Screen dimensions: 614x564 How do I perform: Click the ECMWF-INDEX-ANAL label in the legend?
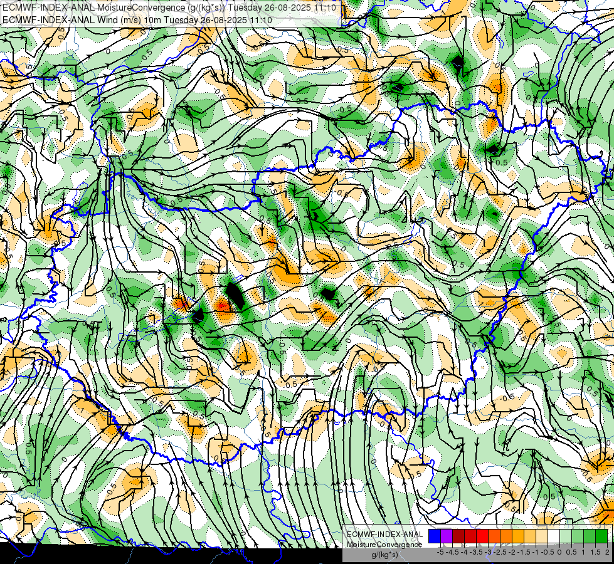[385, 535]
